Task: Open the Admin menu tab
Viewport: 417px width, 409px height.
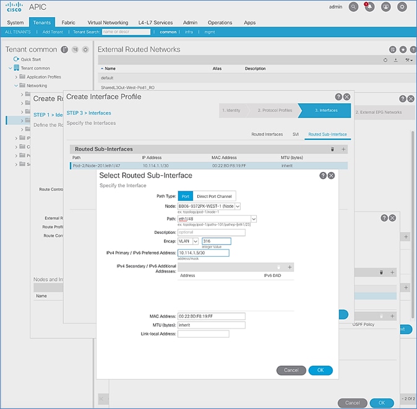Action: coord(190,23)
